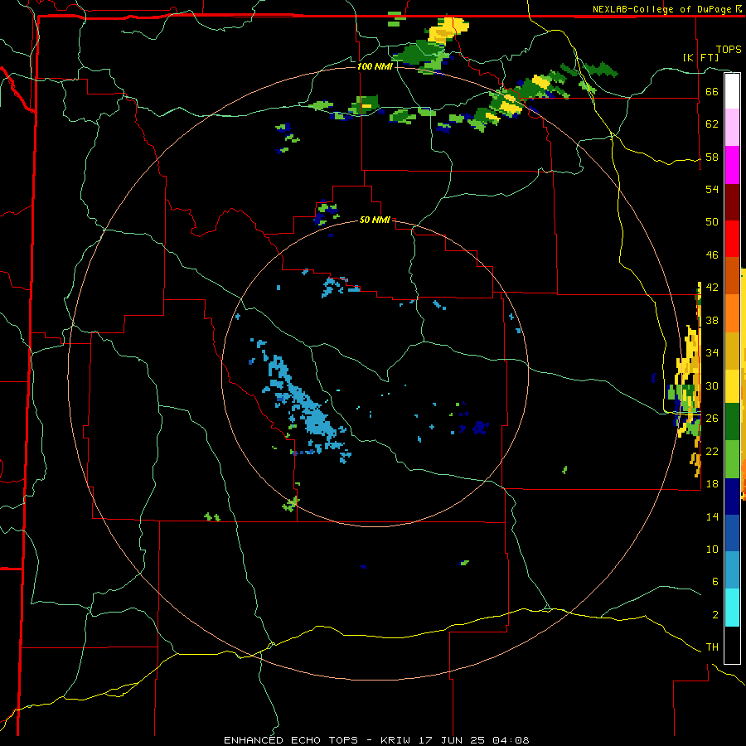746x746 pixels.
Task: Click the TOPS legend title
Action: 729,49
